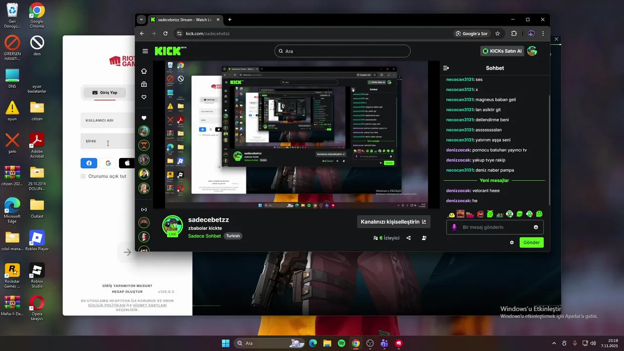This screenshot has width=624, height=351.
Task: Click the Chrome address bar URL
Action: point(208,34)
